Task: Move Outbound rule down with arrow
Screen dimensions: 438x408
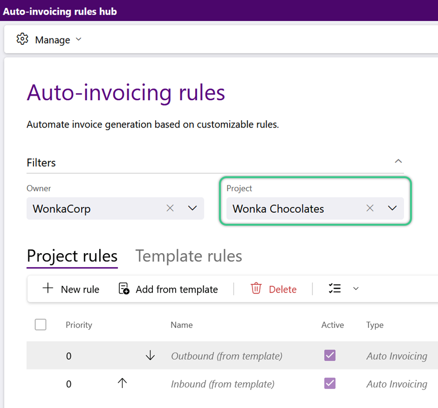Action: tap(150, 355)
